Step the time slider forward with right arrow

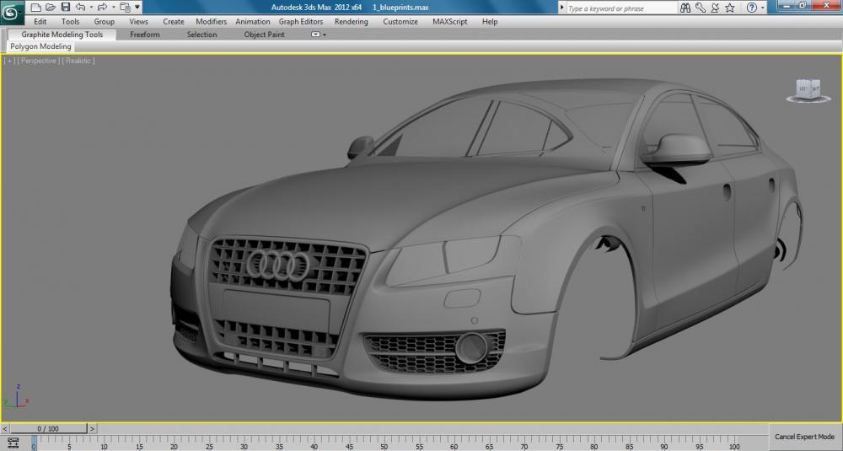92,428
